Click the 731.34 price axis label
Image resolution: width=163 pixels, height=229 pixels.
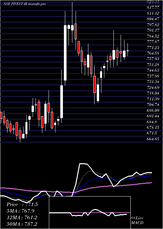[x=153, y=82]
